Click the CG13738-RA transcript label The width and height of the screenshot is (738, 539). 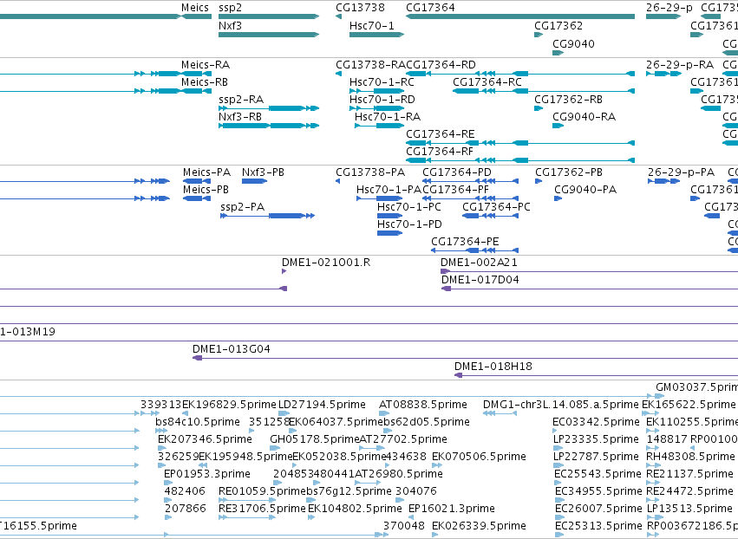pos(370,64)
